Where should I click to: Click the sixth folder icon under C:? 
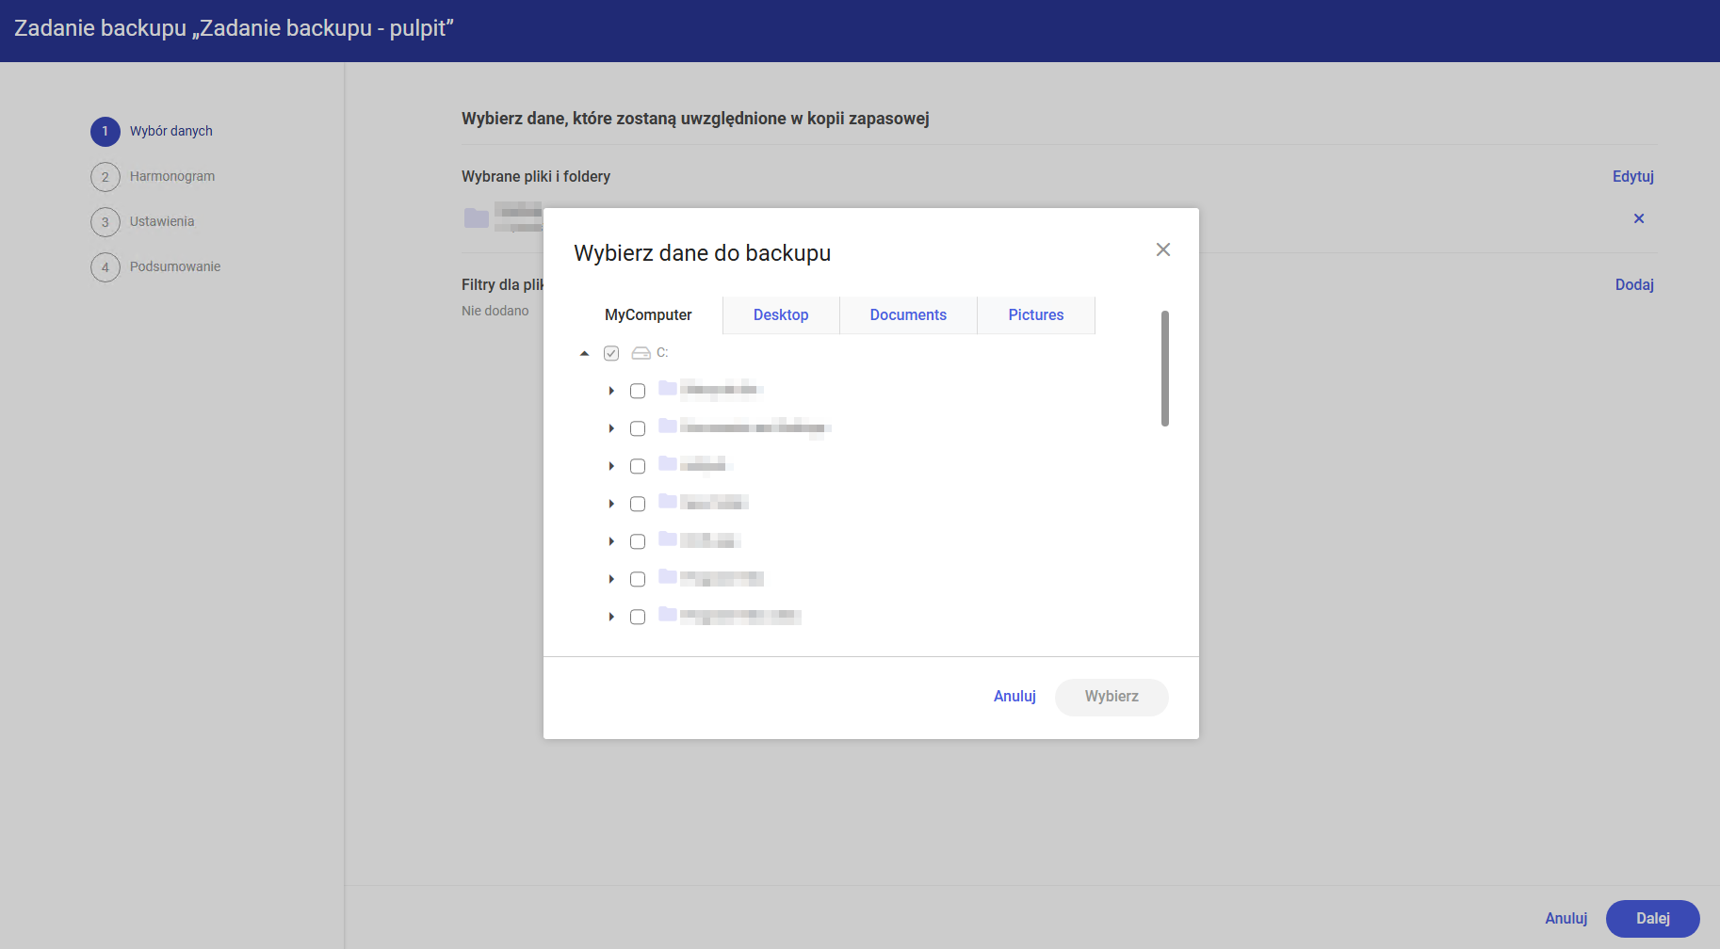[668, 576]
